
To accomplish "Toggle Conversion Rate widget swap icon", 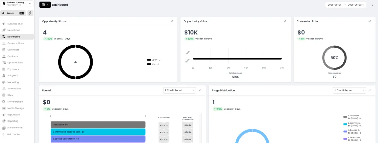I will coord(370,21).
